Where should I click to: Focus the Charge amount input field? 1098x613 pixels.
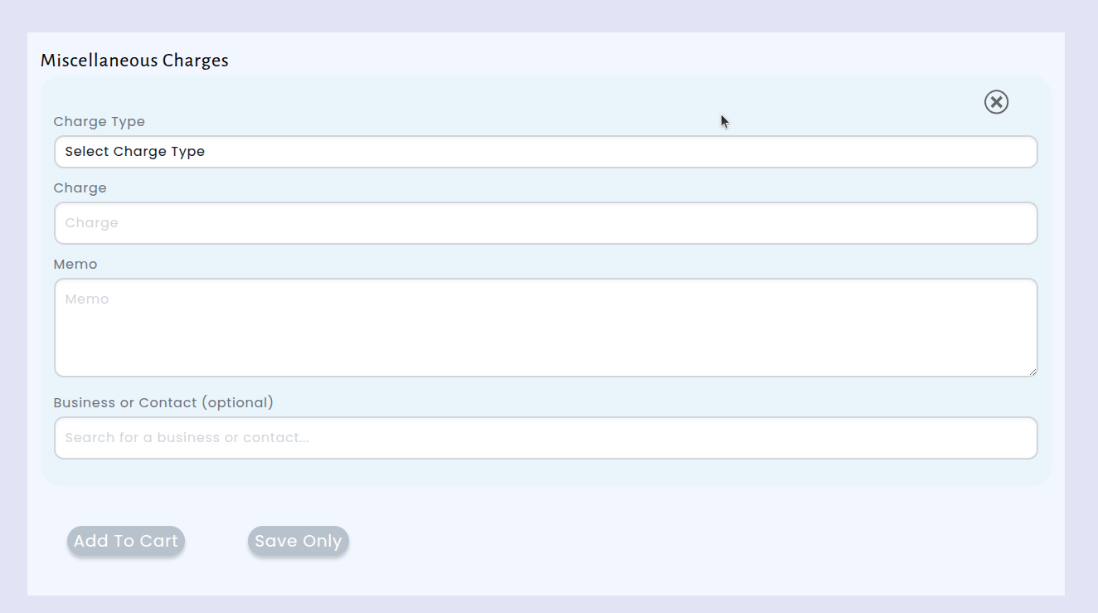[x=546, y=223]
